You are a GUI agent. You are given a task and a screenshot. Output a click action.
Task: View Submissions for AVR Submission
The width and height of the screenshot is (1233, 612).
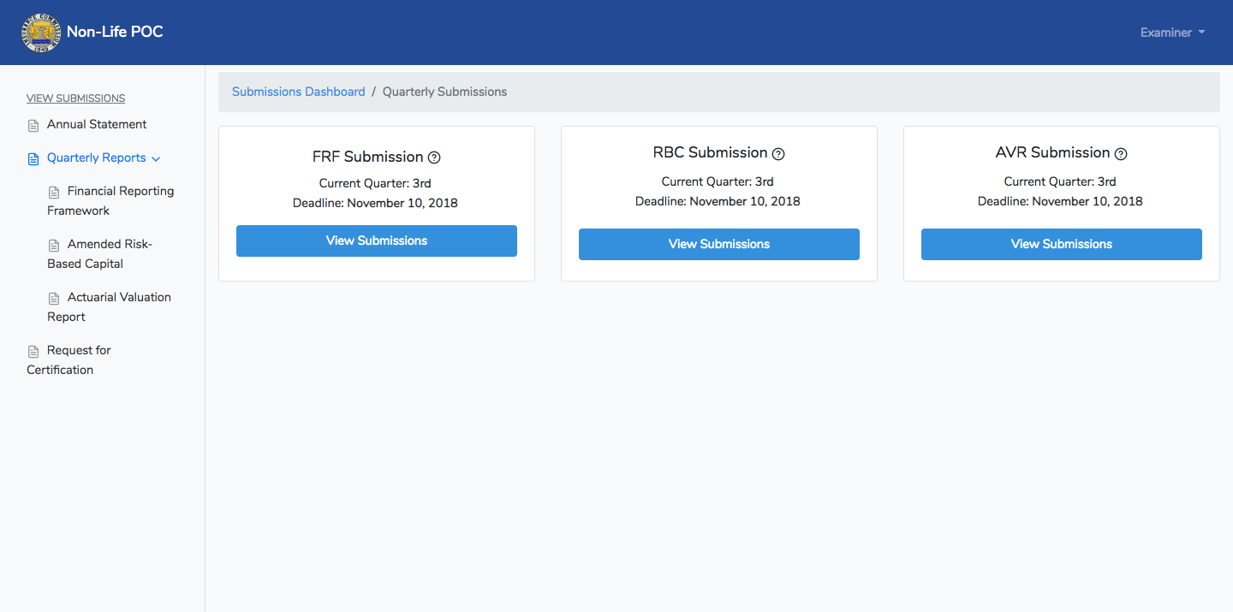tap(1062, 244)
